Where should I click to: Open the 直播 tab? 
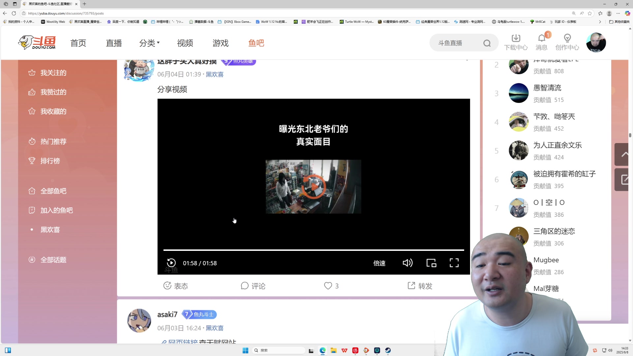[x=114, y=43]
